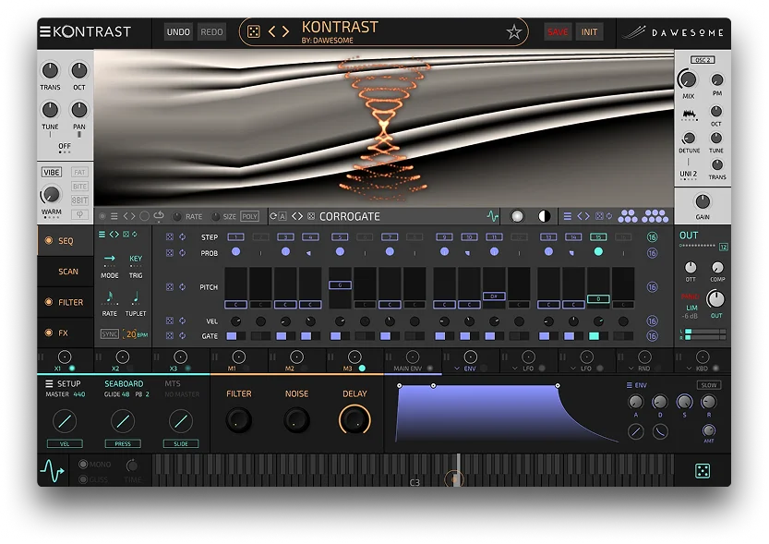Toggle the SYNC button
769x544 pixels.
pos(109,334)
